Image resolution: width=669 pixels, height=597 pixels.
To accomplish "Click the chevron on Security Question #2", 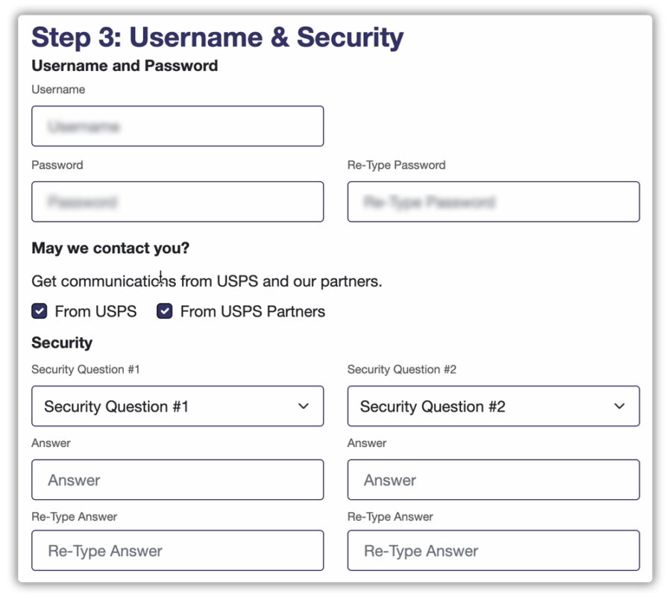I will 619,406.
